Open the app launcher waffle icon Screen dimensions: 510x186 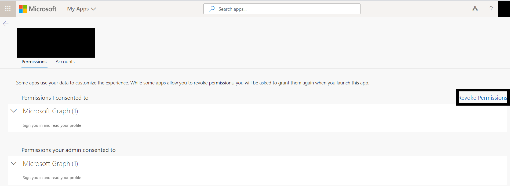click(x=8, y=9)
